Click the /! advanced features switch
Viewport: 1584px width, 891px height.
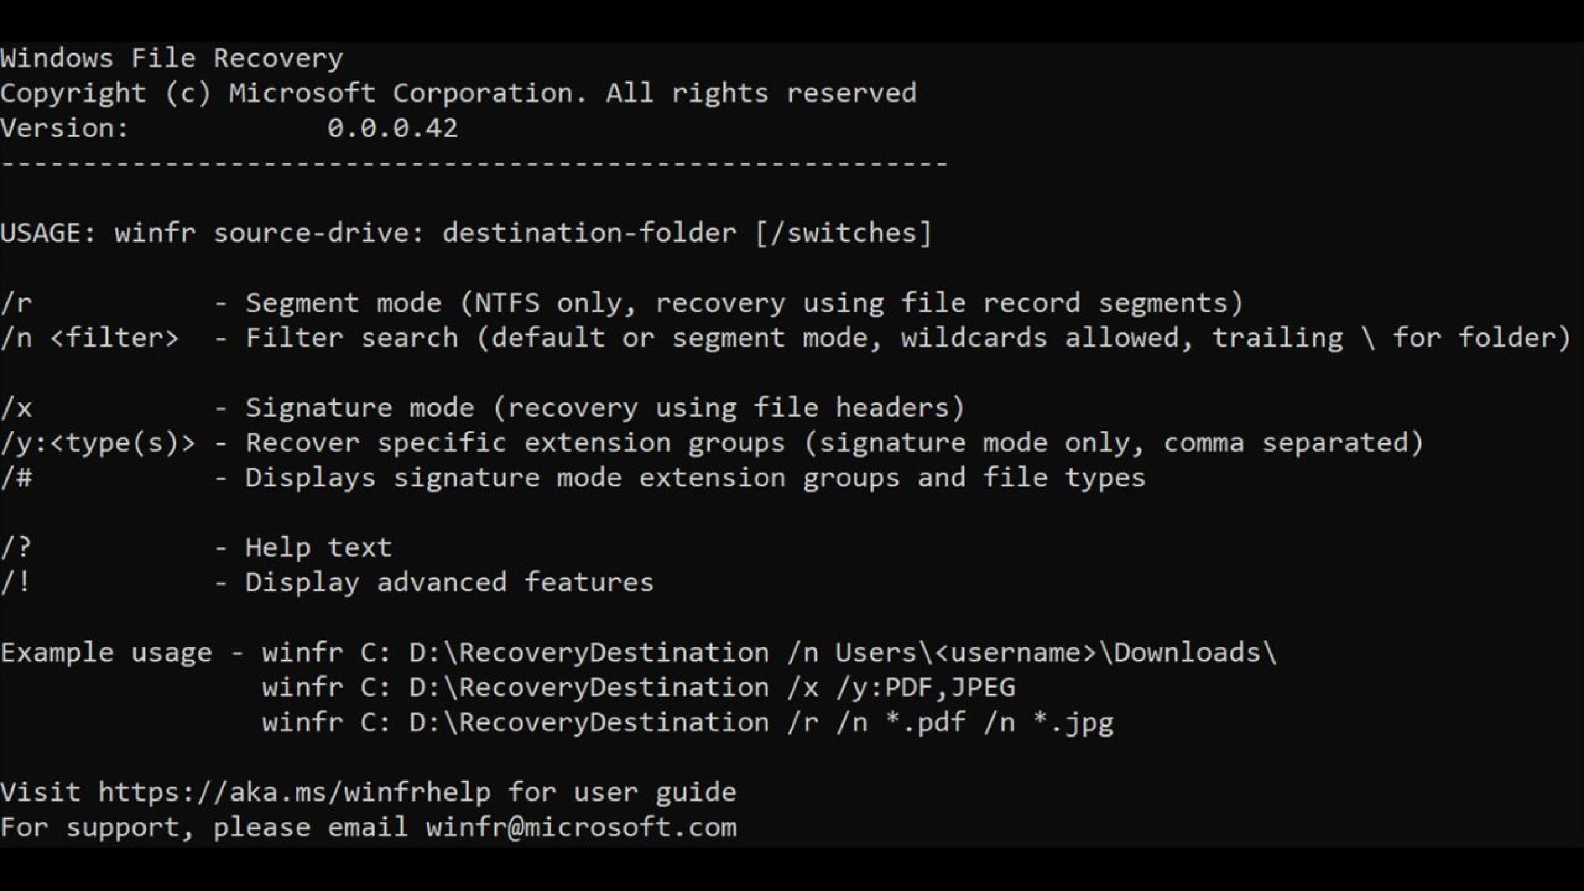15,582
